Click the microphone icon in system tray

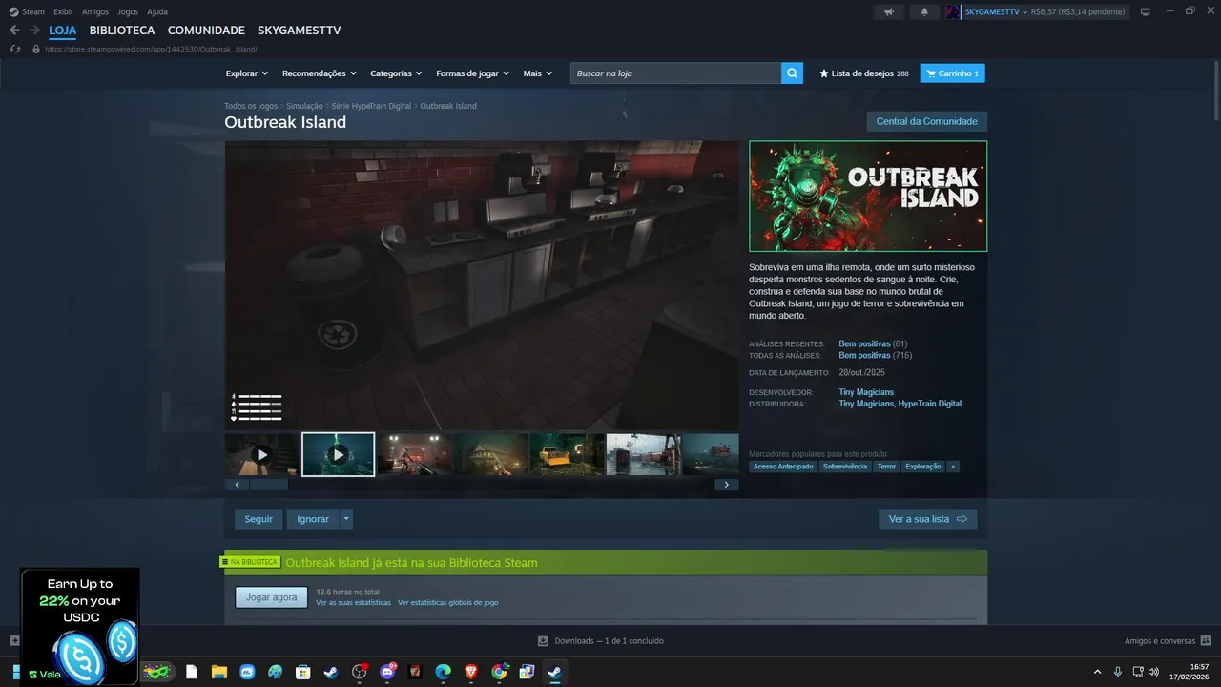coord(1118,672)
